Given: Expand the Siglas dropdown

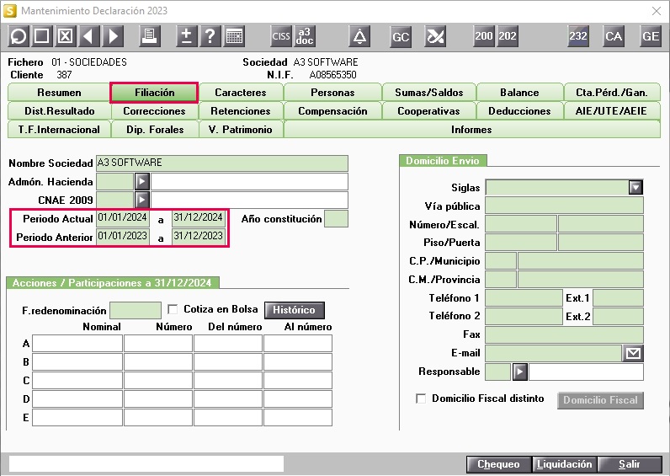Looking at the screenshot, I should tap(635, 187).
